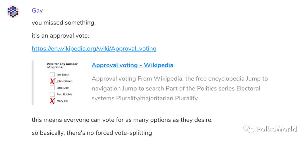Select the 'you missed something.' message
307x142 pixels.
(x=63, y=23)
